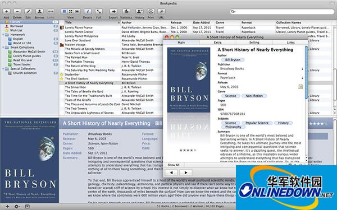
Task: Click the Full screen toolbar icon
Action: 99,12
